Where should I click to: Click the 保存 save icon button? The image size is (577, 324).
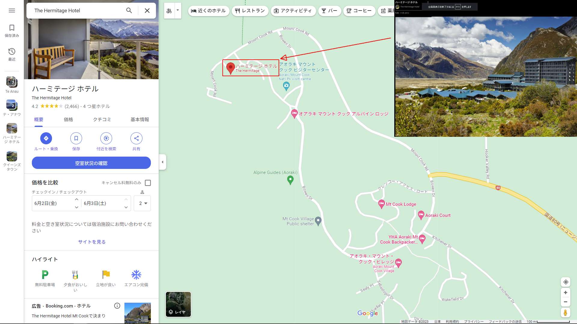(x=76, y=138)
